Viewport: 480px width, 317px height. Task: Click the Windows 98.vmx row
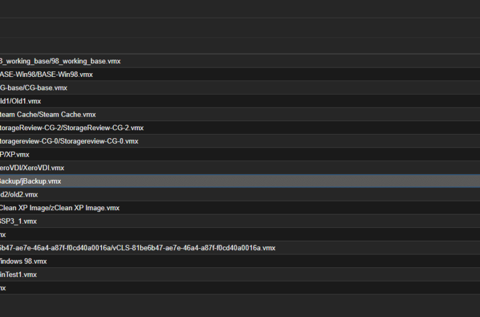tap(240, 261)
